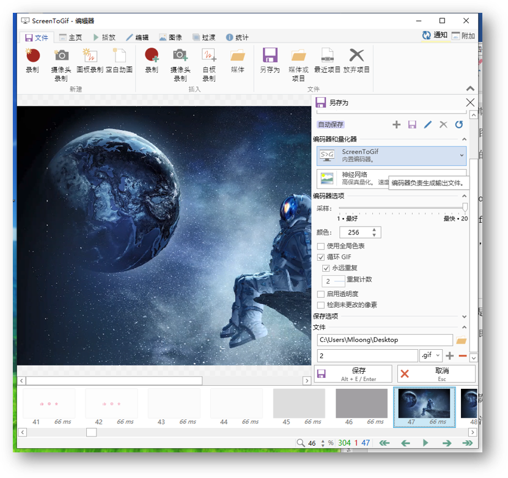Reset the preset with refresh icon
Screen dimensions: 508x478
(x=458, y=125)
